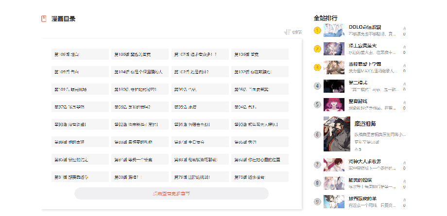
Task: Open chapter 第104话
Action: [140, 72]
